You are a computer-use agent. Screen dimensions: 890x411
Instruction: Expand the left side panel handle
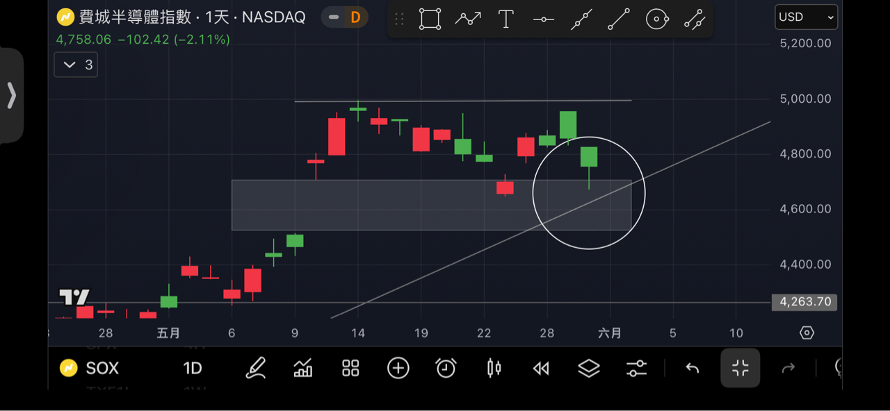[x=11, y=95]
